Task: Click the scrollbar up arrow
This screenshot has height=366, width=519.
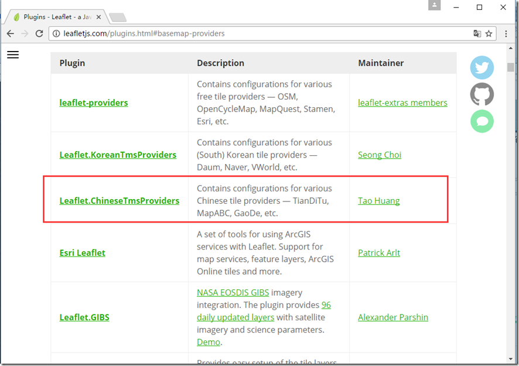Action: click(x=510, y=49)
